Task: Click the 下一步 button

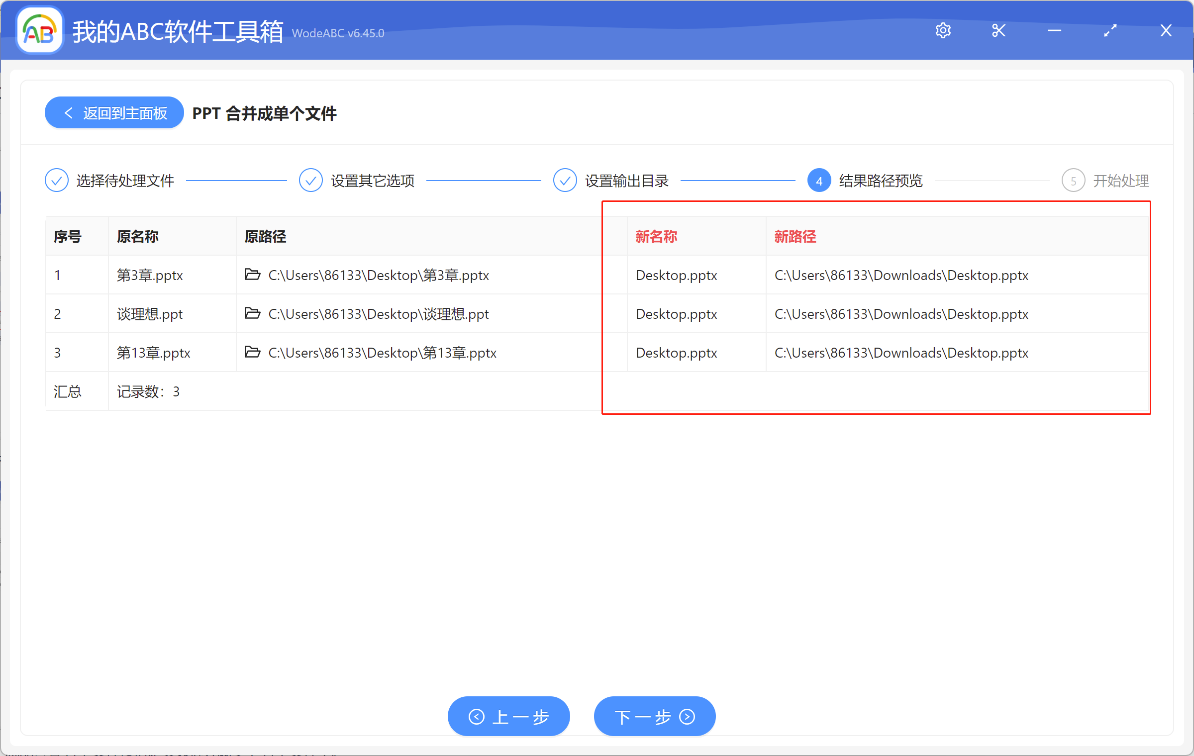Action: [654, 716]
